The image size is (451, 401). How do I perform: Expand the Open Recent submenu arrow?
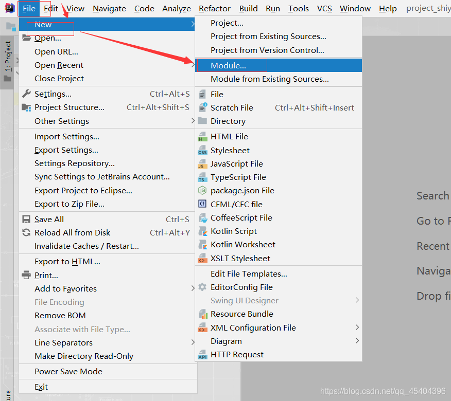click(193, 65)
